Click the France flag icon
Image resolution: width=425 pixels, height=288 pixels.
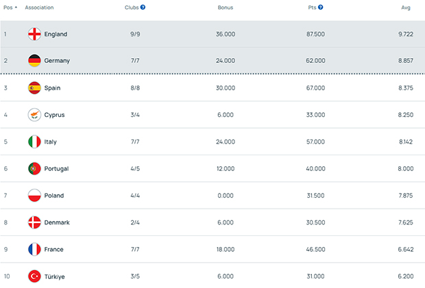pyautogui.click(x=34, y=249)
